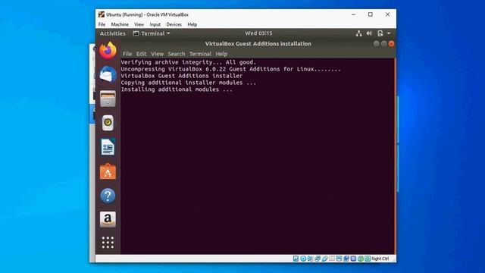Click the volume icon in Ubuntu top bar

click(369, 33)
